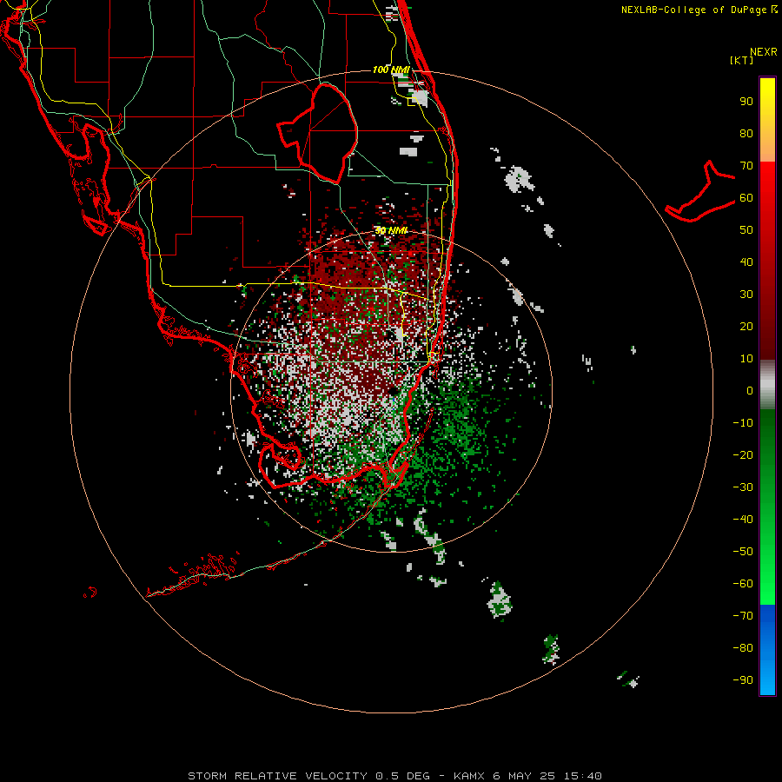Click the 15:40 timestamp in caption

pyautogui.click(x=582, y=776)
